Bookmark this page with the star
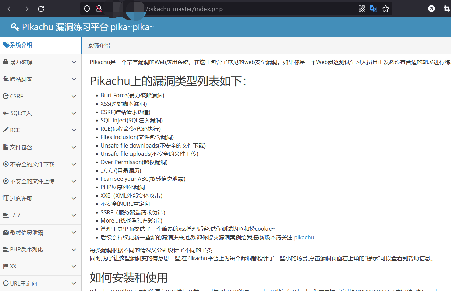Screen dimensions: 451x291 (x=386, y=9)
